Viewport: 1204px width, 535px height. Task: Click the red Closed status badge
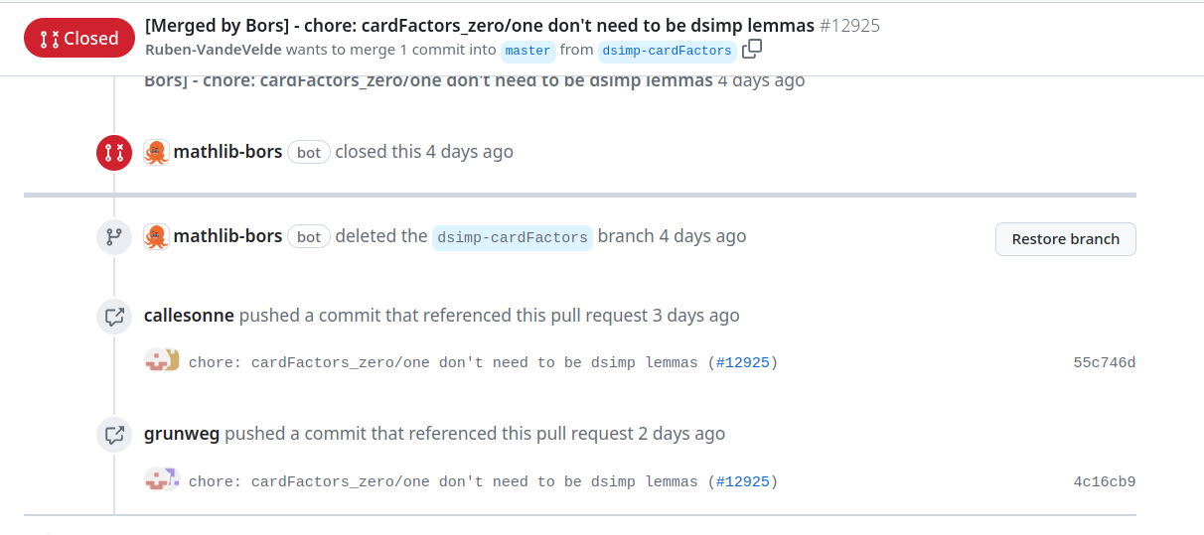[x=79, y=38]
